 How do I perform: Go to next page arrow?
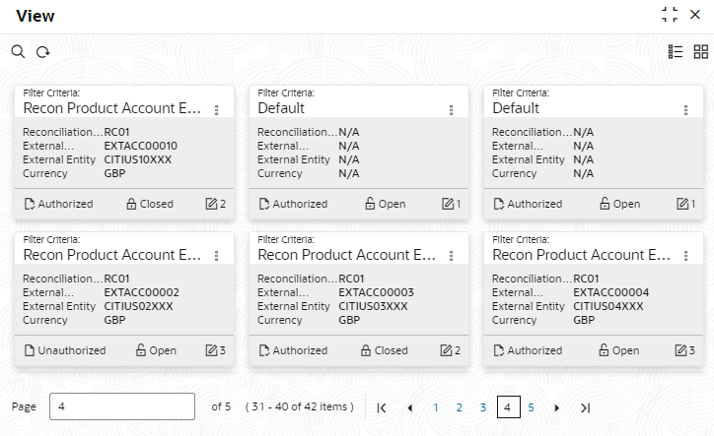coord(556,407)
